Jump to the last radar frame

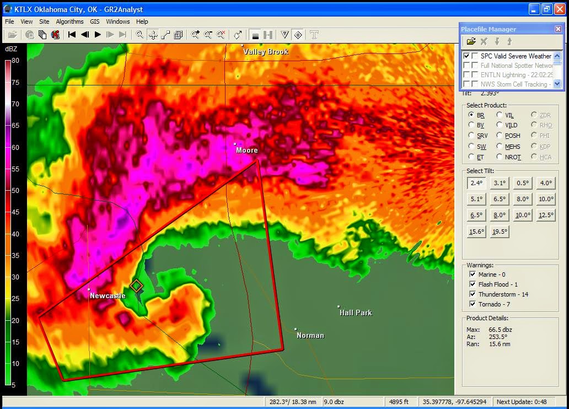point(123,35)
